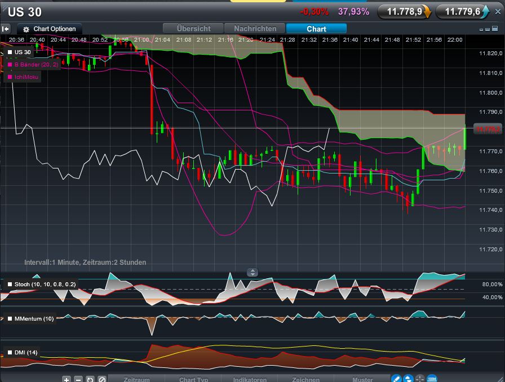Switch to the Übersicht tab

pos(193,29)
